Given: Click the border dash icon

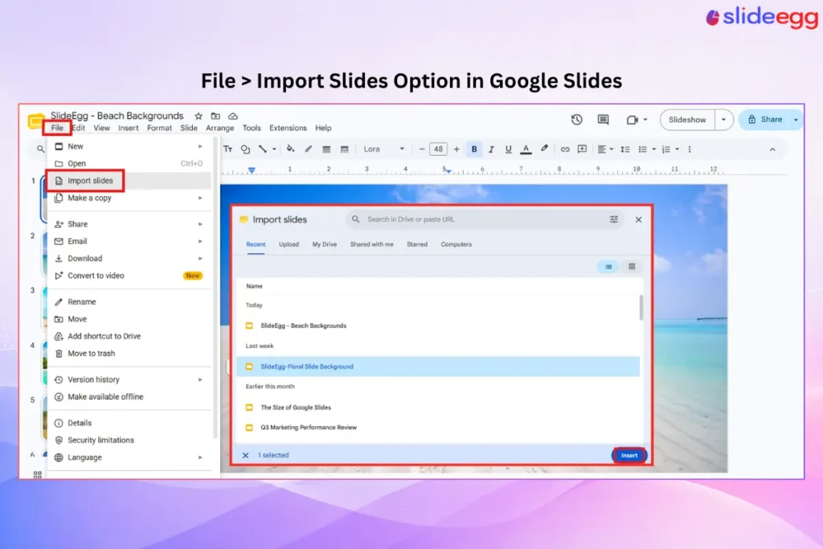Looking at the screenshot, I should tap(344, 149).
